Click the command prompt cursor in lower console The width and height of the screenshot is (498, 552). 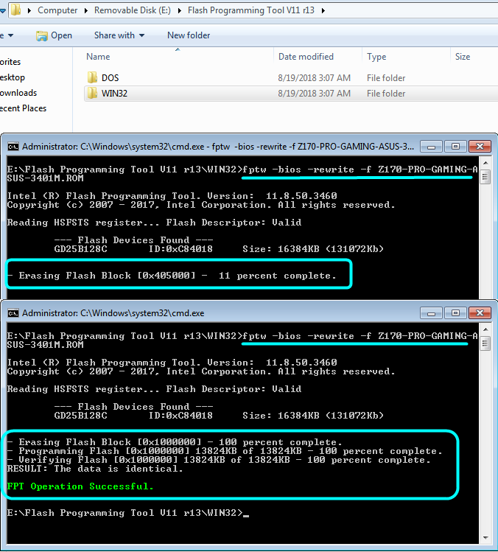pos(246,516)
